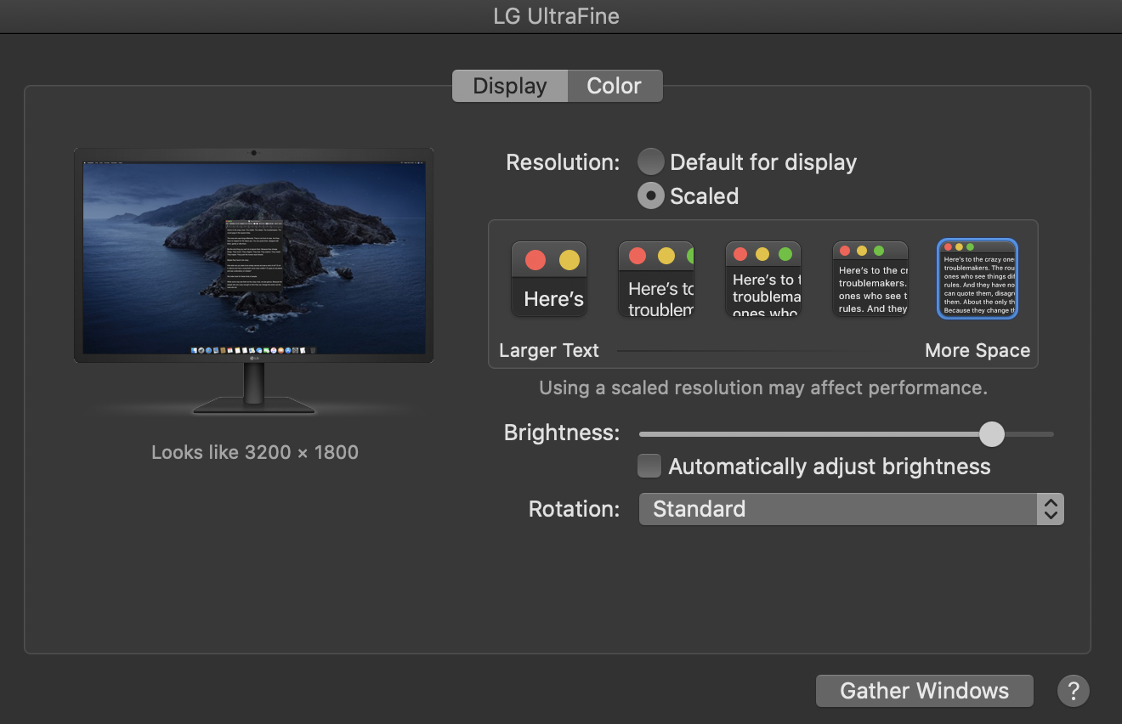
Task: Click the help question mark icon
Action: (1073, 691)
